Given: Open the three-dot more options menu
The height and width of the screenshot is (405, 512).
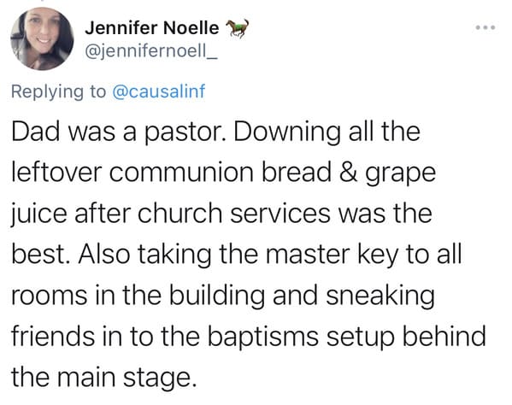Looking at the screenshot, I should tap(486, 27).
